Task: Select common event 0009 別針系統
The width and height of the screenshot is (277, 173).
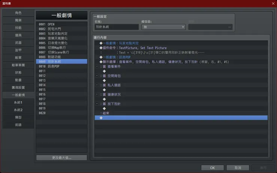Action: [x=62, y=62]
